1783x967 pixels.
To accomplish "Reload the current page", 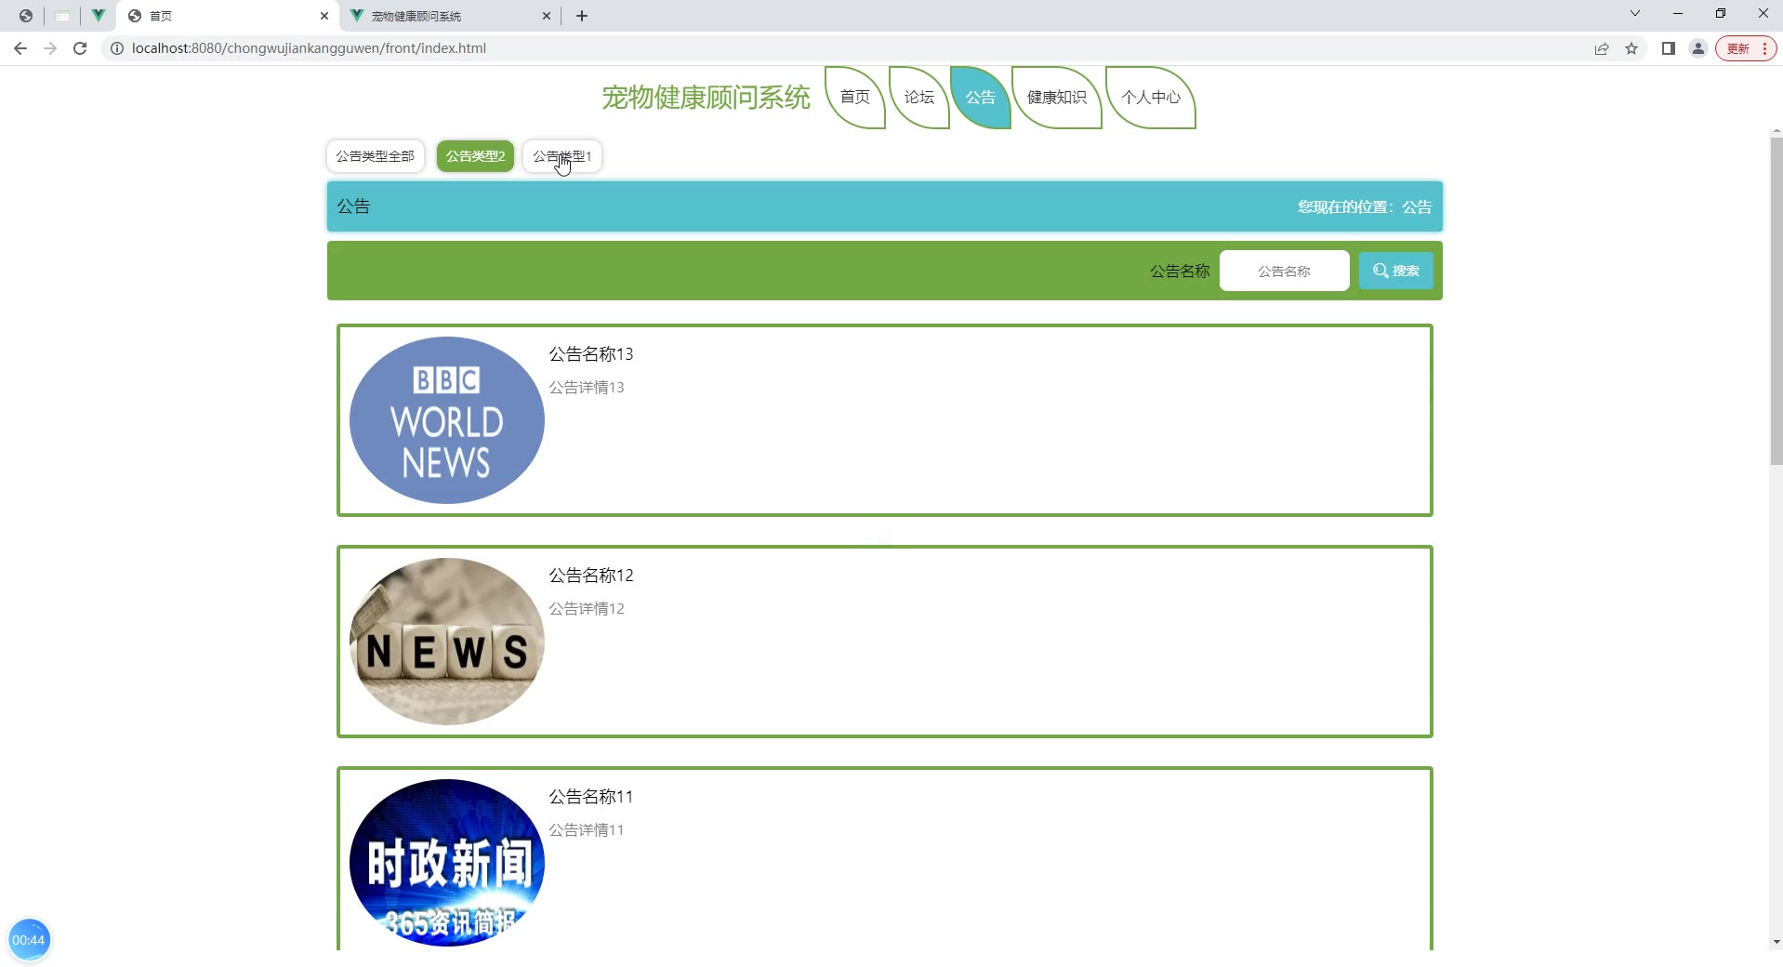I will pyautogui.click(x=80, y=48).
